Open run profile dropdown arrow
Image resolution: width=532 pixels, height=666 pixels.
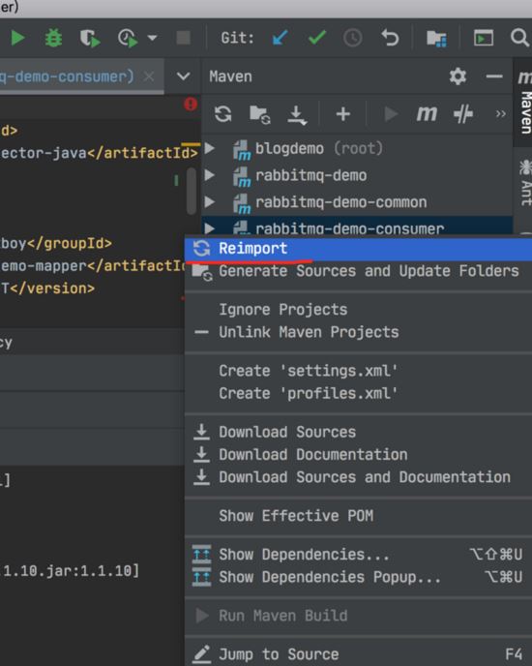[x=152, y=38]
